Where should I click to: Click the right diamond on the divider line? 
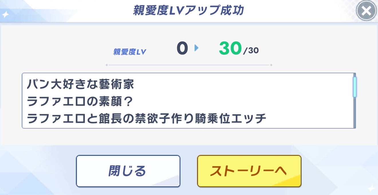tap(271, 65)
